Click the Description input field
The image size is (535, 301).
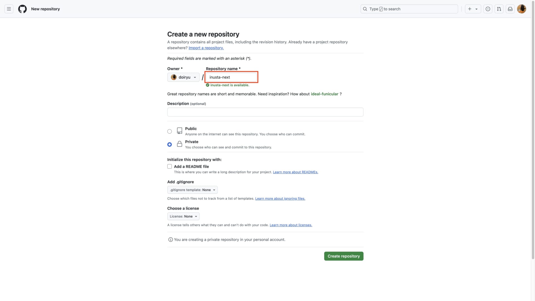(265, 112)
